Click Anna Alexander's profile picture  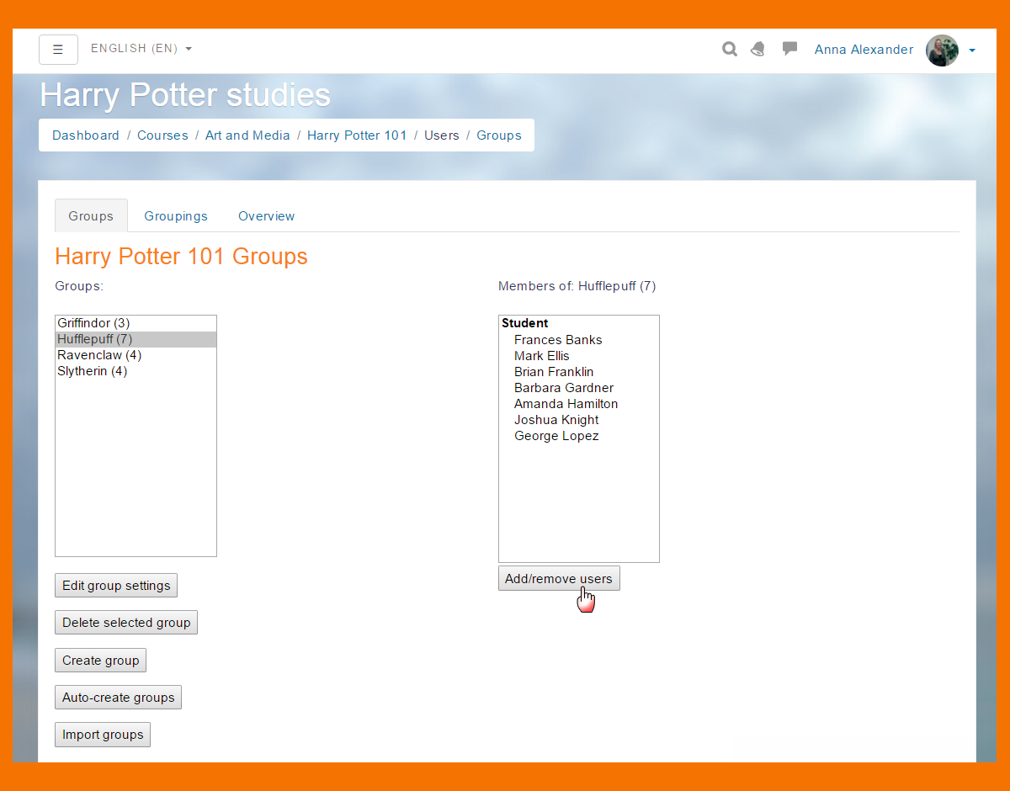pos(942,50)
